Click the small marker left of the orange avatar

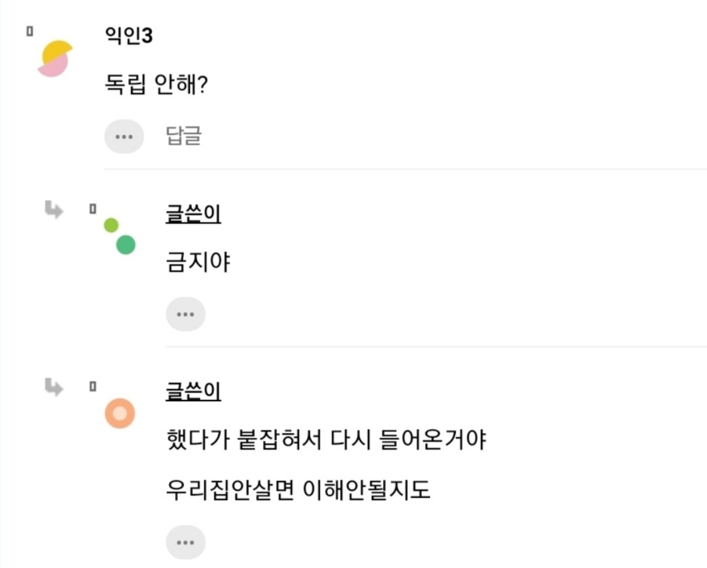tap(93, 387)
